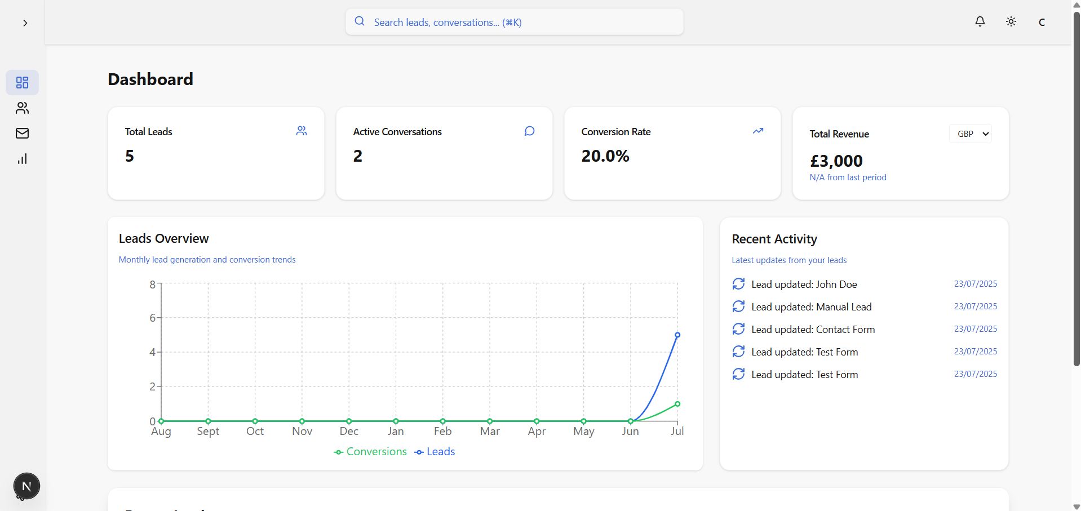This screenshot has height=511, width=1081.
Task: Click the Conversion Rate trend arrow icon
Action: [758, 131]
